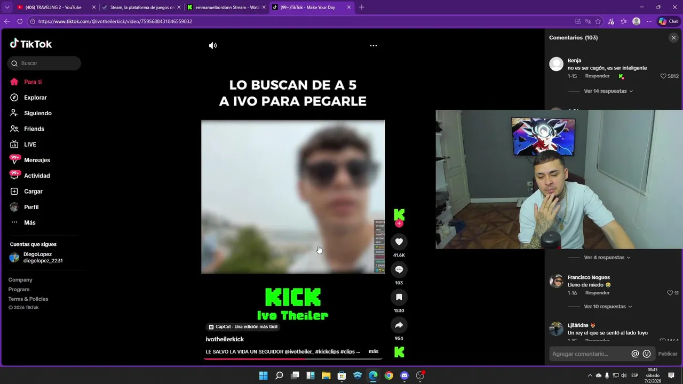Click the blurred video to pause
The width and height of the screenshot is (683, 384).
[293, 197]
